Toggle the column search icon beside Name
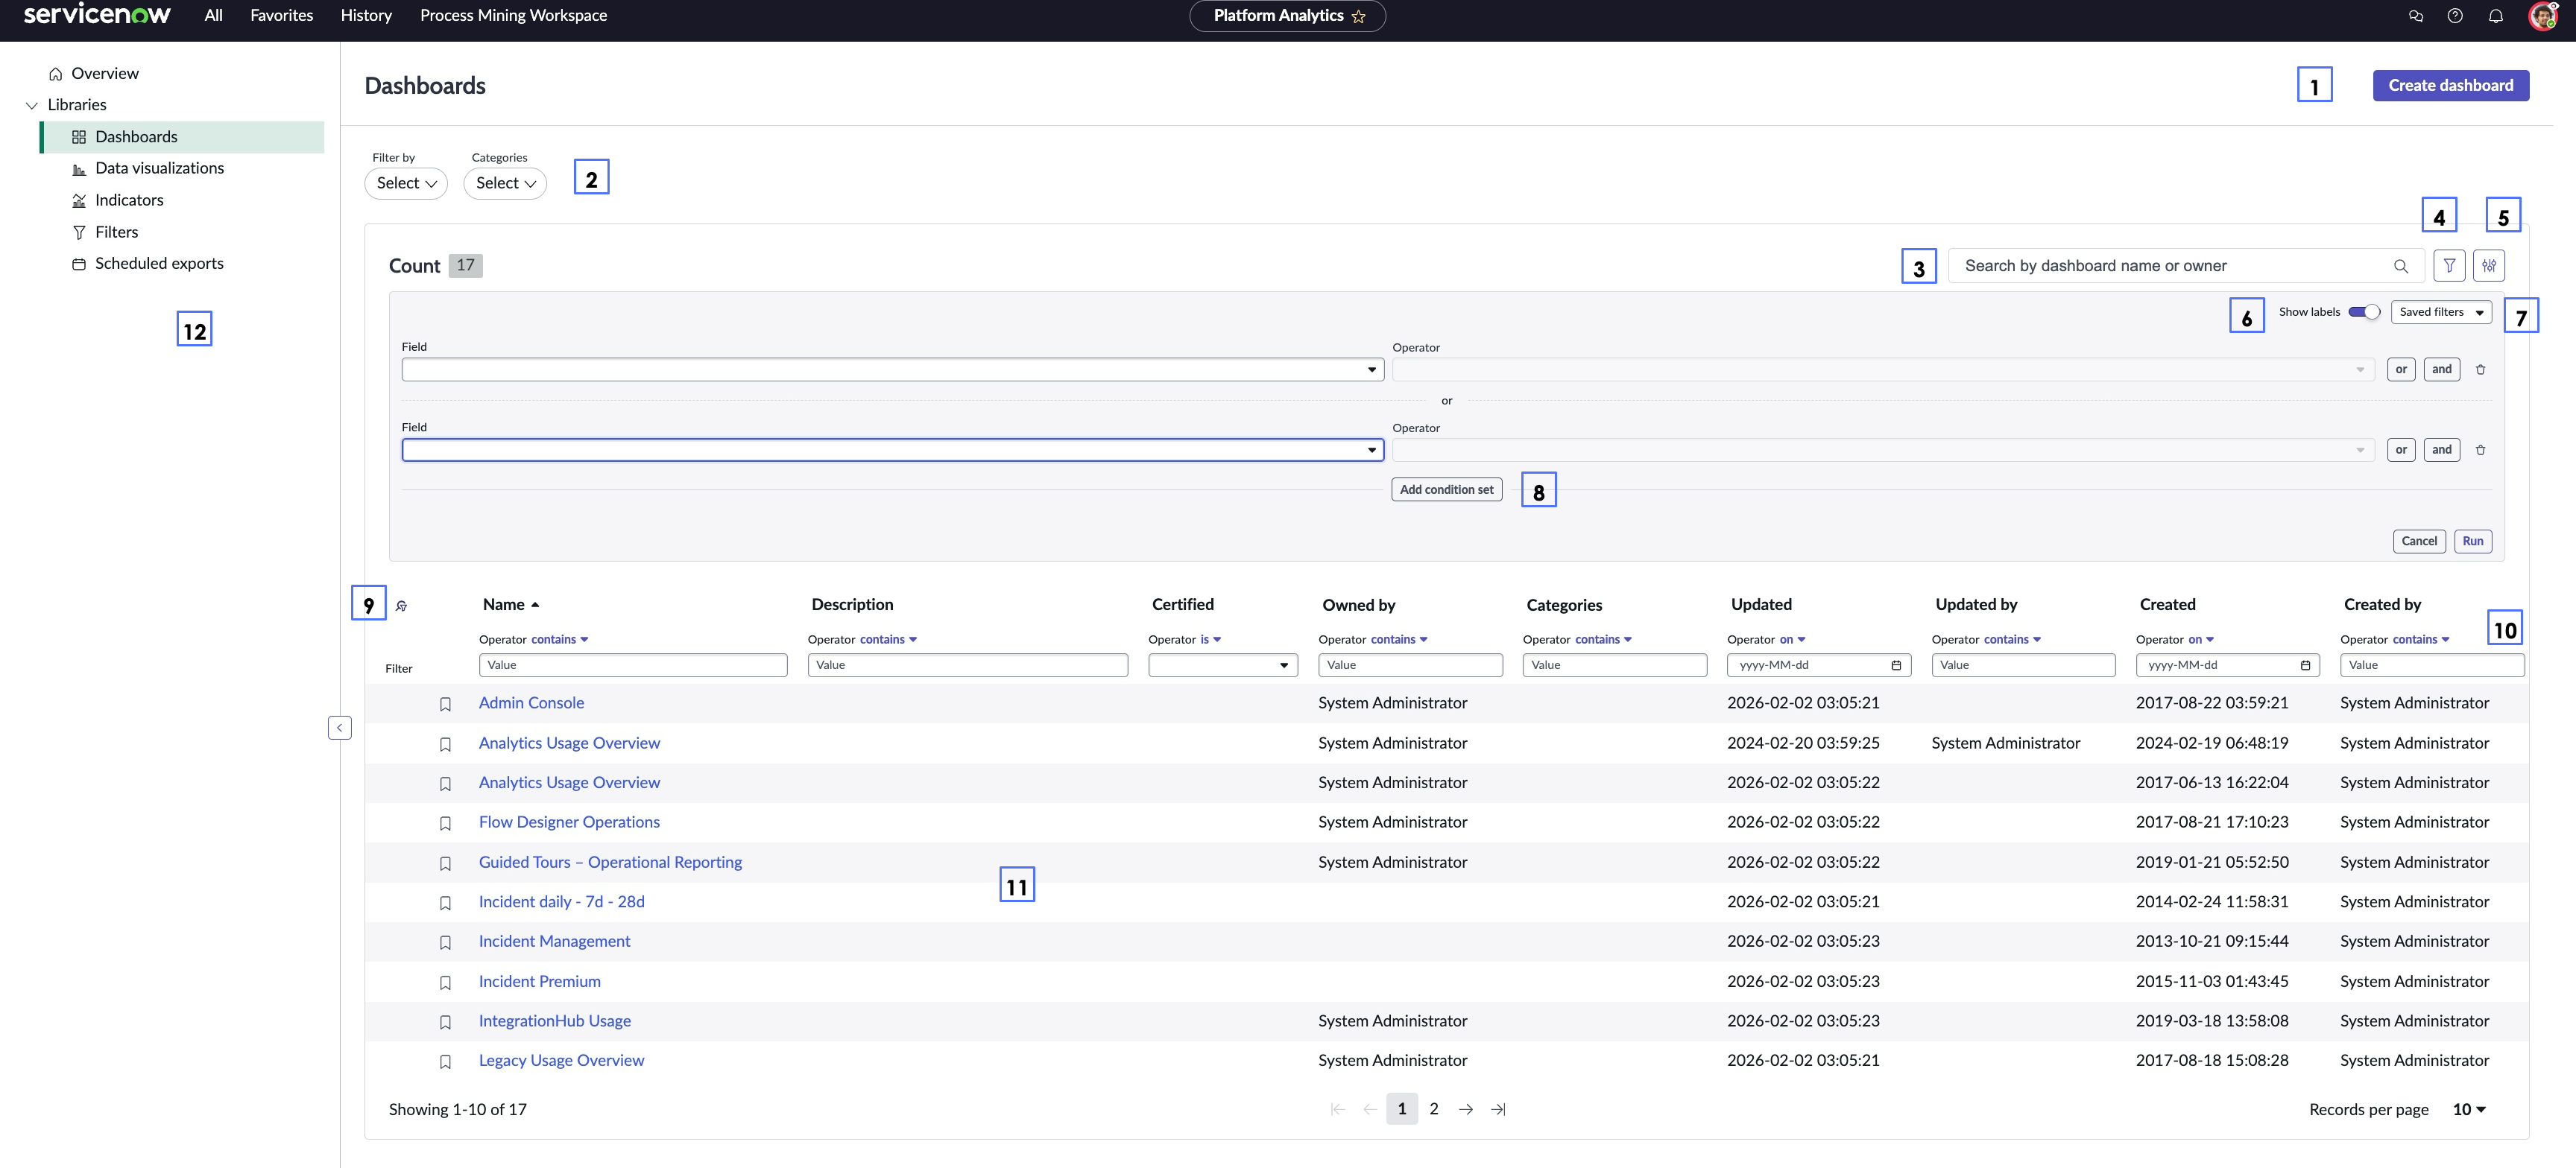Image resolution: width=2576 pixels, height=1168 pixels. click(401, 606)
